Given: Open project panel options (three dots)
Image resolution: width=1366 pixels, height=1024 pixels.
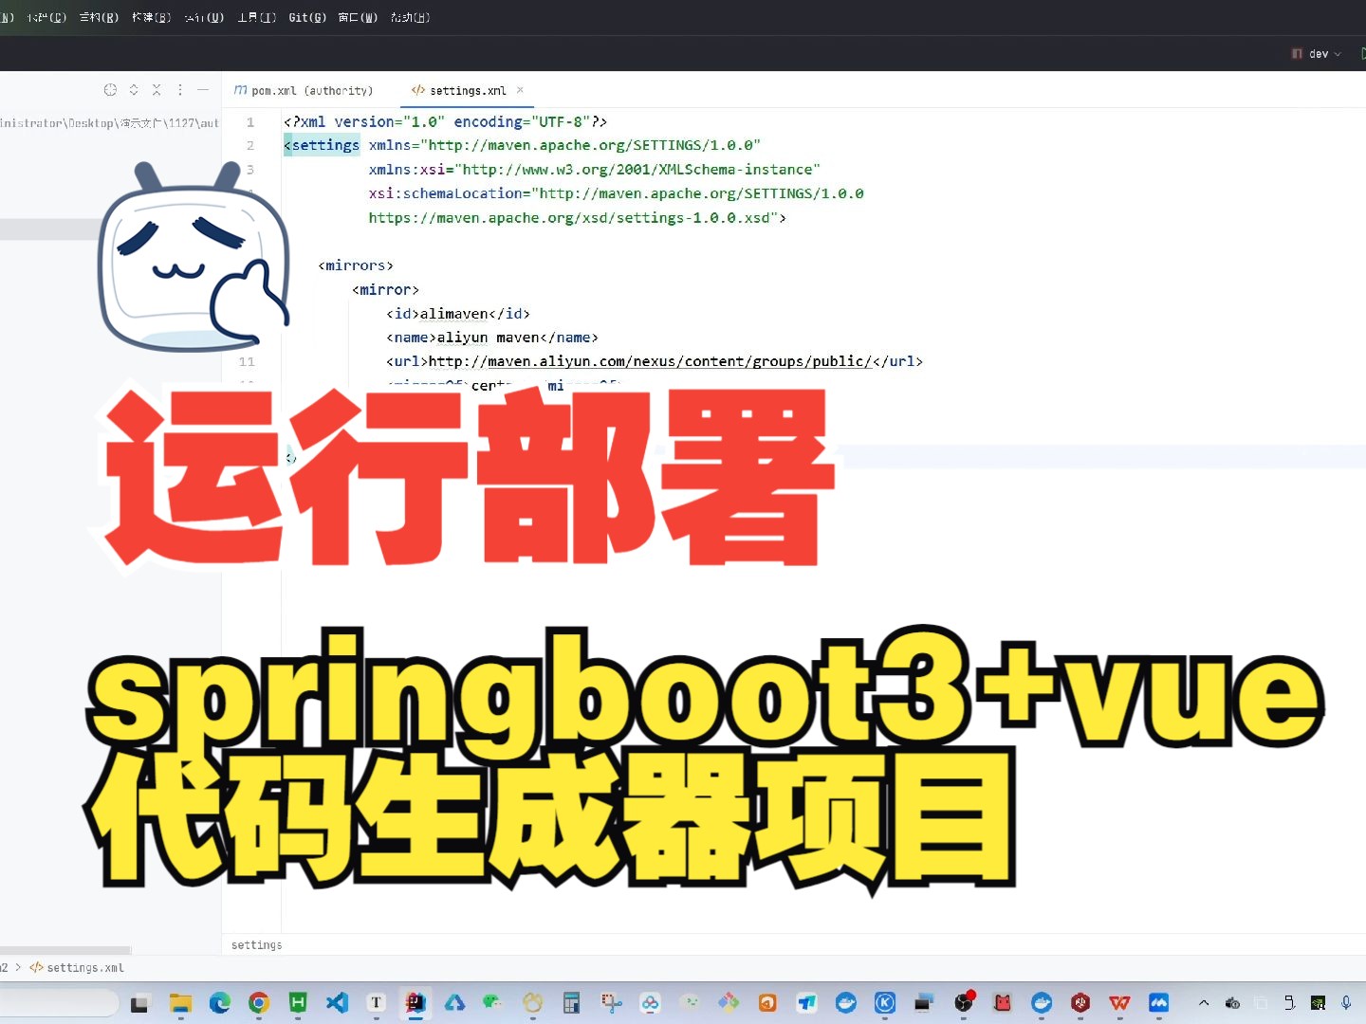Looking at the screenshot, I should pyautogui.click(x=180, y=90).
